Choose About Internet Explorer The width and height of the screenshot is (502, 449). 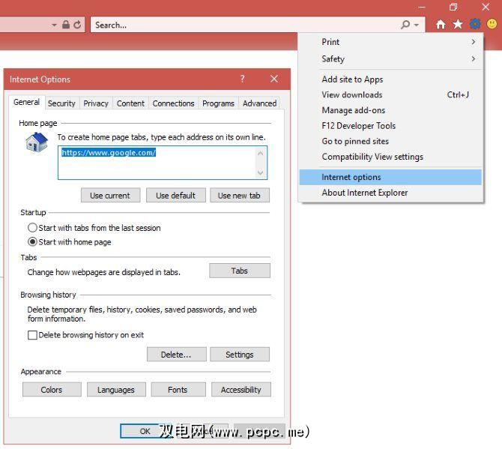pyautogui.click(x=390, y=193)
